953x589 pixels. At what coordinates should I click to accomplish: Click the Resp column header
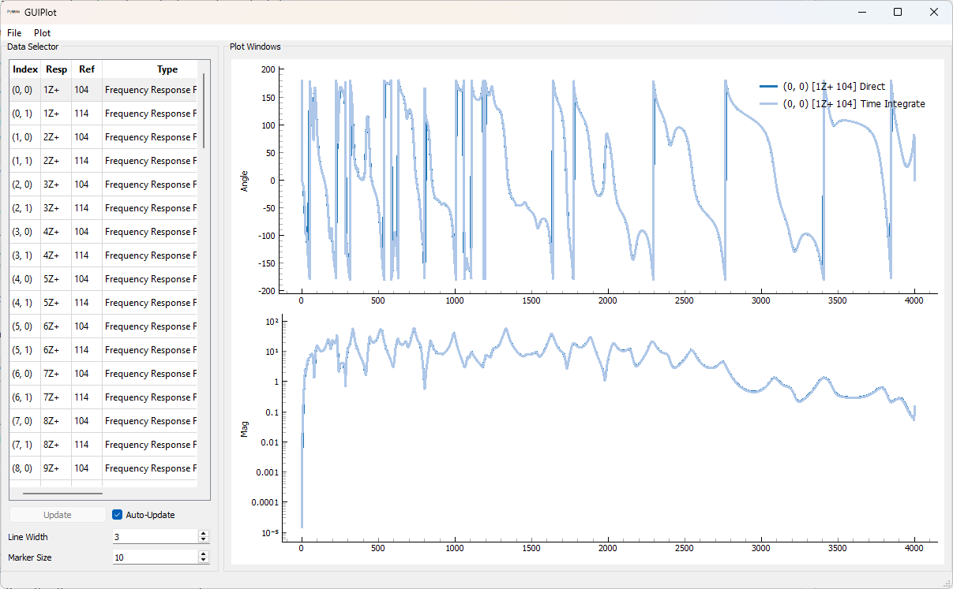57,69
